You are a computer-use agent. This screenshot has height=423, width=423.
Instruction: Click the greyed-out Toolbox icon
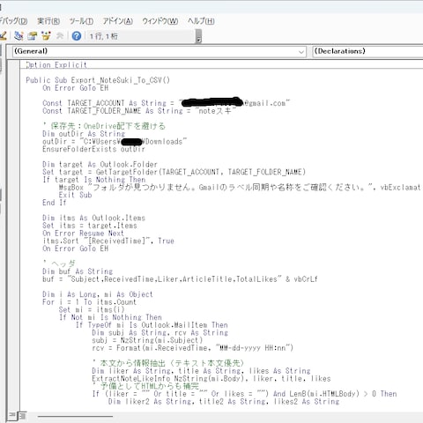pos(60,36)
